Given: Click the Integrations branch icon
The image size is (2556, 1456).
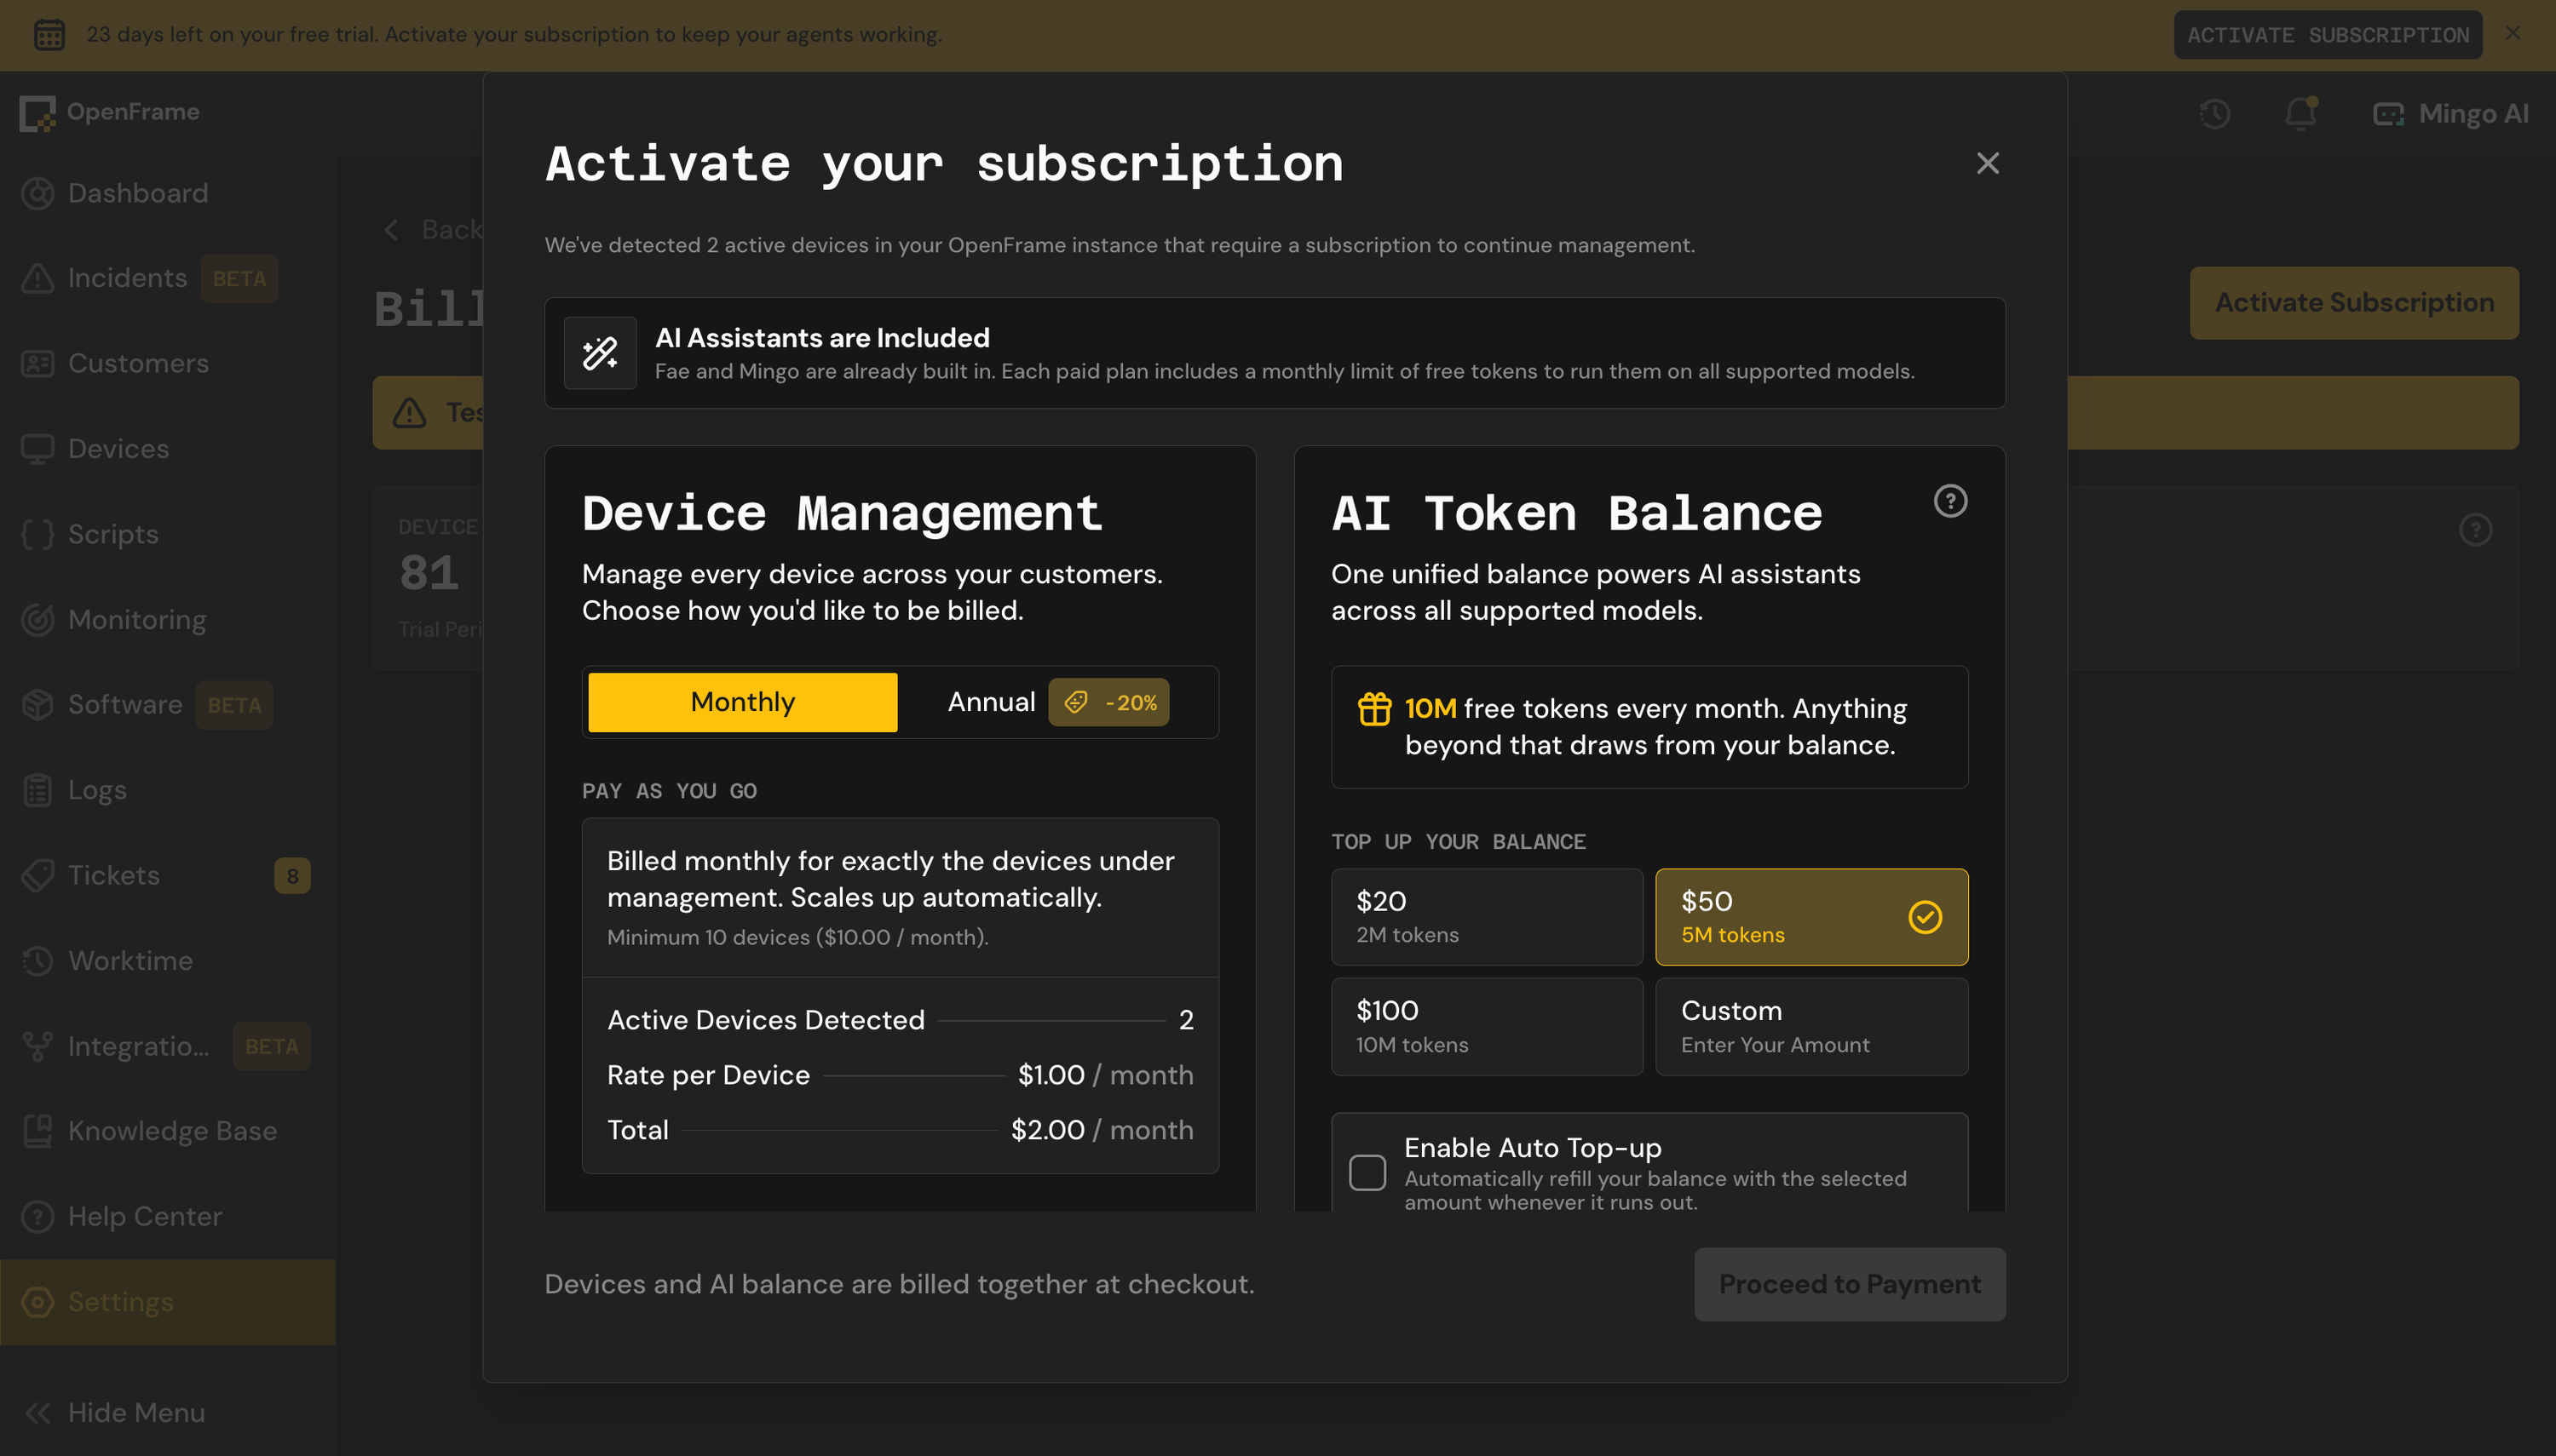Looking at the screenshot, I should (x=37, y=1046).
